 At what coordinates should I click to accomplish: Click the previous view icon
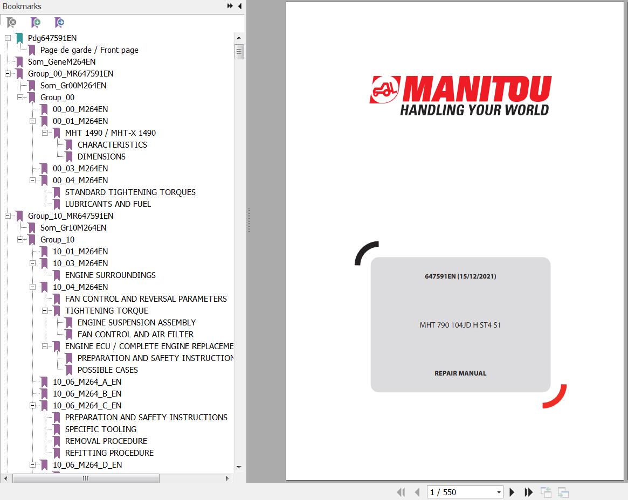click(x=546, y=492)
